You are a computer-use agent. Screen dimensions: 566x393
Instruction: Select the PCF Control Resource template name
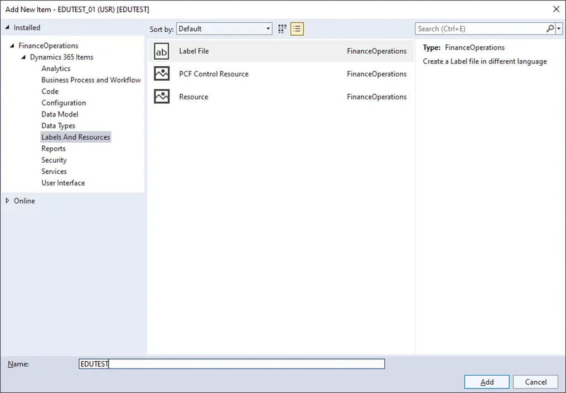[x=214, y=74]
